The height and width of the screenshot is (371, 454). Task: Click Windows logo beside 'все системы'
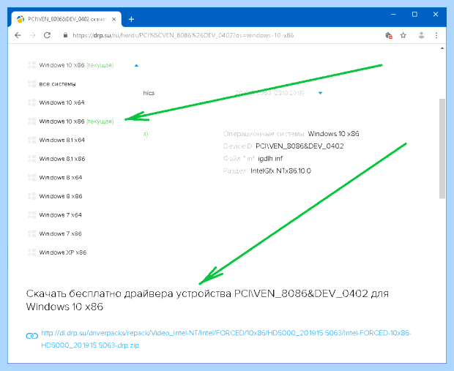pyautogui.click(x=31, y=84)
